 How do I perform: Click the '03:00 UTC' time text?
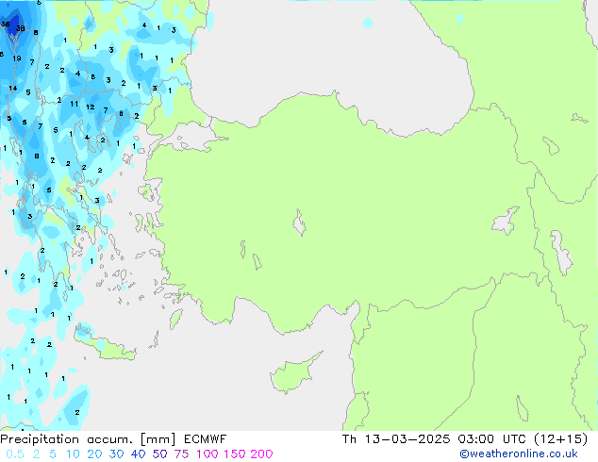492,439
